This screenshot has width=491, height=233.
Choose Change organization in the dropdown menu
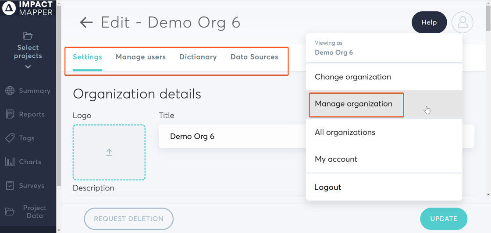tap(352, 77)
